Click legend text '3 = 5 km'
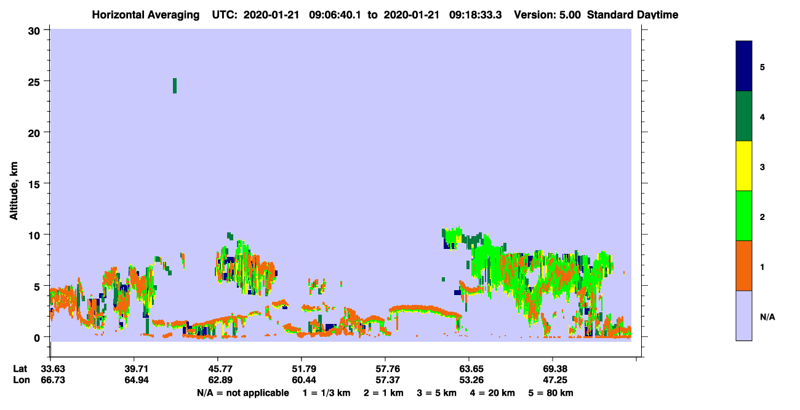Screen dimensions: 800x410 click(437, 393)
